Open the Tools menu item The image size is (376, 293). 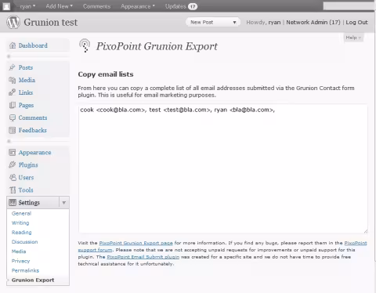pyautogui.click(x=26, y=190)
